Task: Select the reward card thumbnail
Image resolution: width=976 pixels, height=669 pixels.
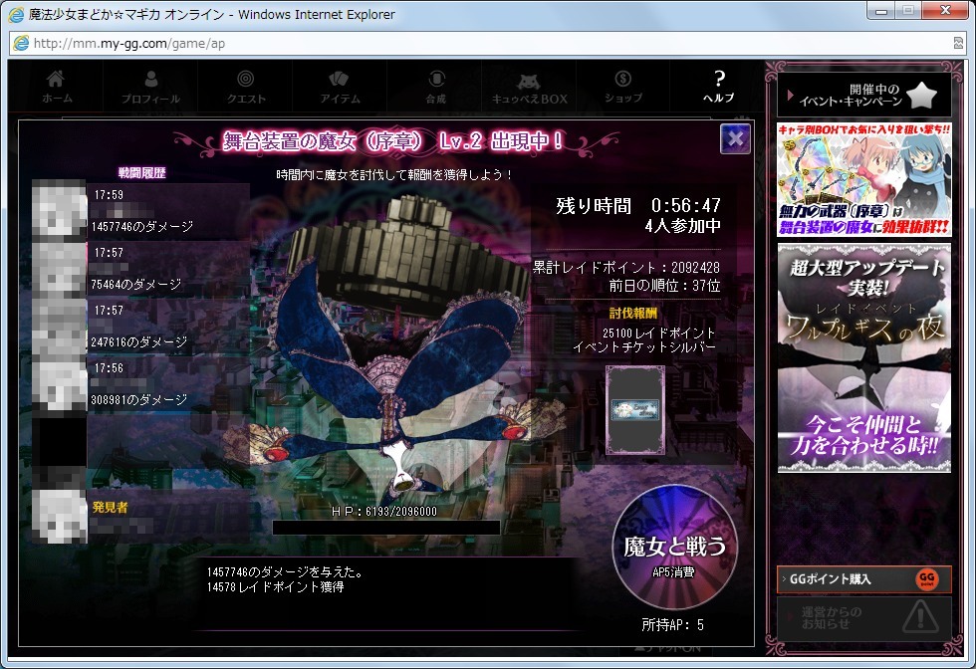Action: [x=635, y=410]
